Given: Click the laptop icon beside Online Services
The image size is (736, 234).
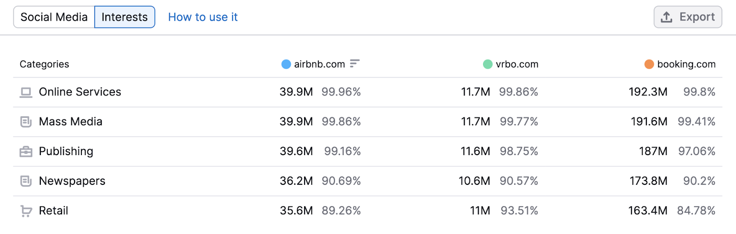Looking at the screenshot, I should 26,93.
